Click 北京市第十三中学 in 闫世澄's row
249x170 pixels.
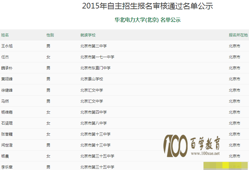[x=95, y=145]
